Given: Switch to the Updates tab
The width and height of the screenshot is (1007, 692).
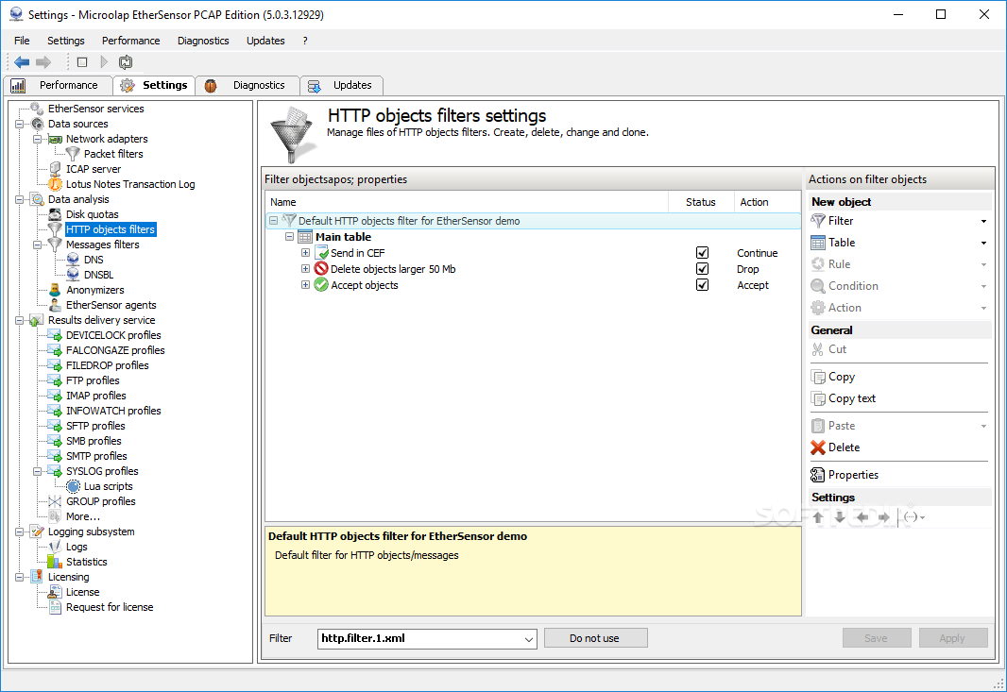Looking at the screenshot, I should click(x=342, y=85).
